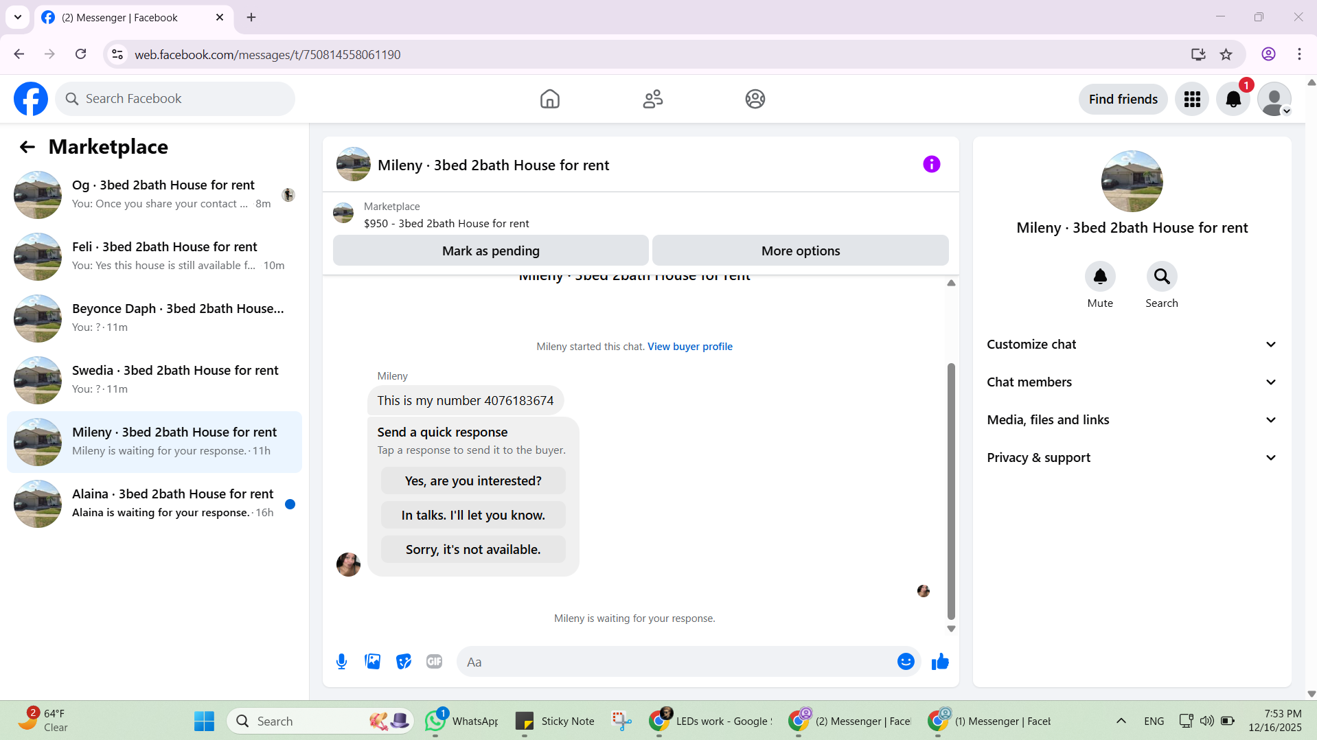Open Alaina 3bed 2bath House conversation
The image size is (1317, 740).
(x=154, y=504)
